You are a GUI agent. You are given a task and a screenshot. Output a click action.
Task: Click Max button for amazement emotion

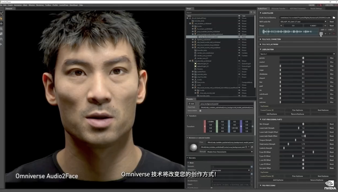[x=332, y=66]
